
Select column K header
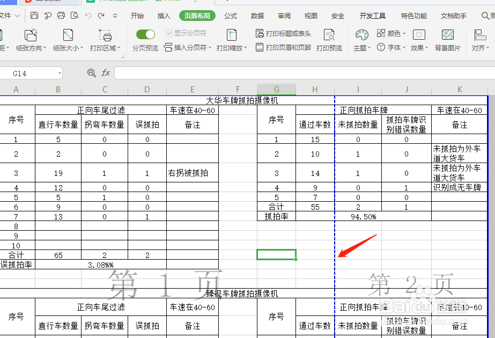click(460, 90)
